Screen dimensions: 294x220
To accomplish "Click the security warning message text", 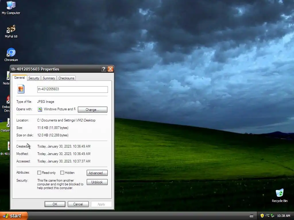I will pos(60,184).
